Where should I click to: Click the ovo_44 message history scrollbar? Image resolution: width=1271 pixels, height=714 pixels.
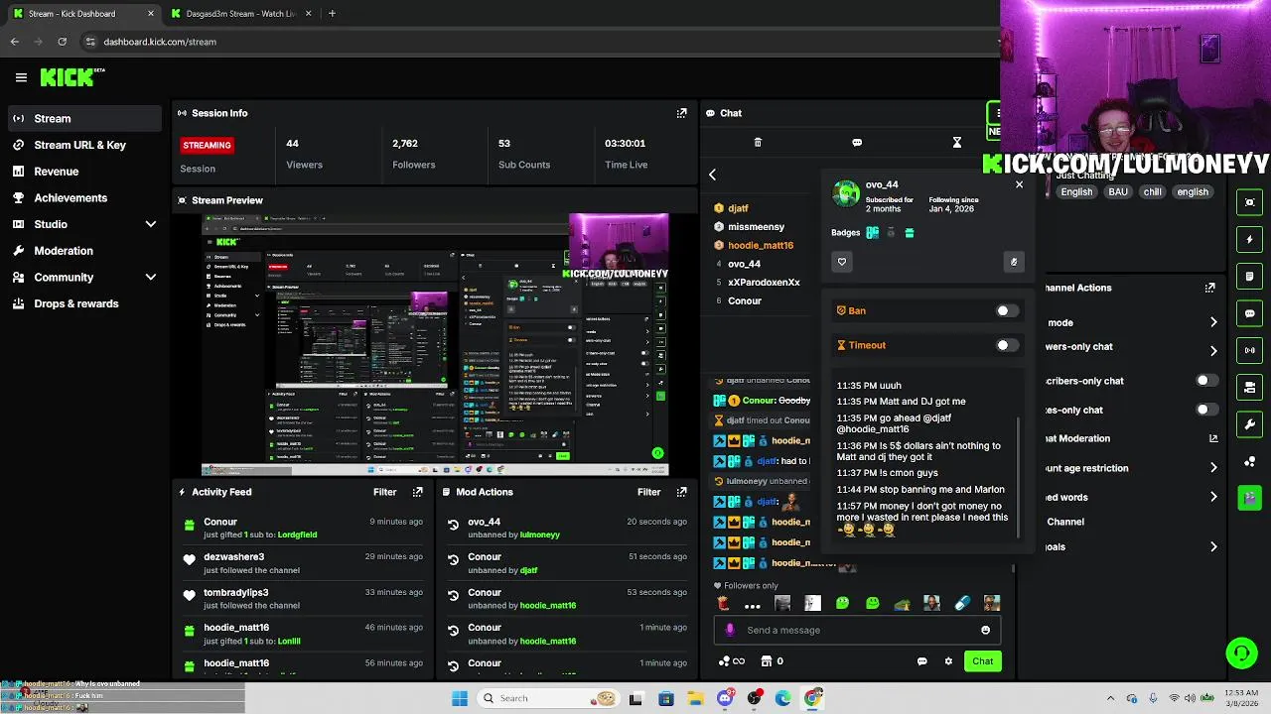click(x=1020, y=476)
